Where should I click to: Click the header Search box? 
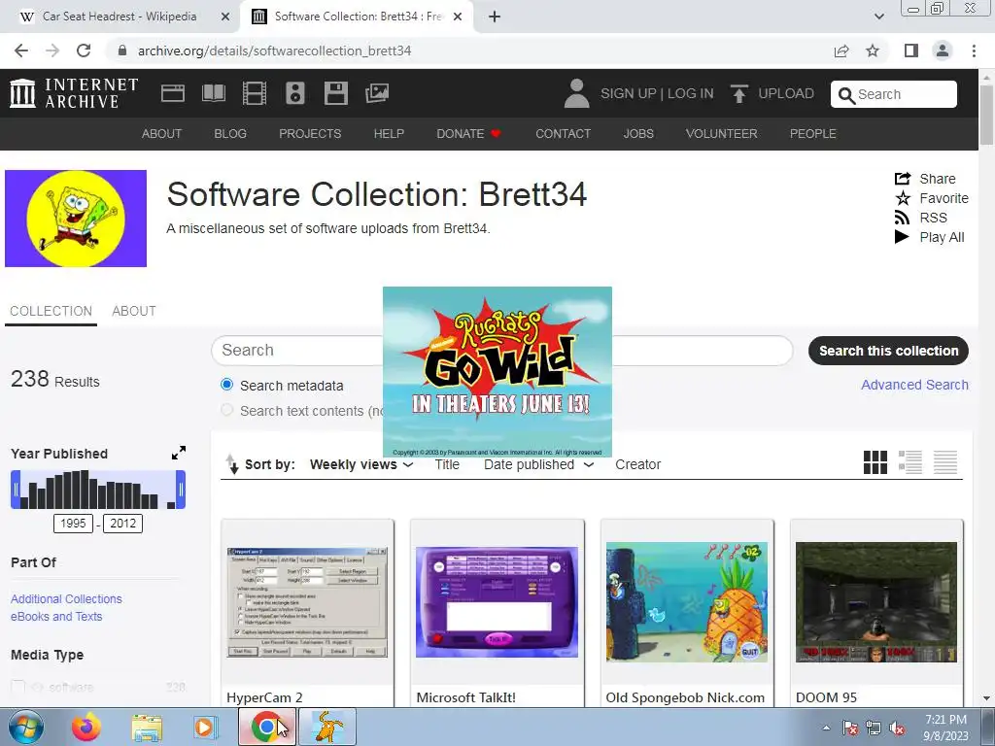tap(894, 94)
